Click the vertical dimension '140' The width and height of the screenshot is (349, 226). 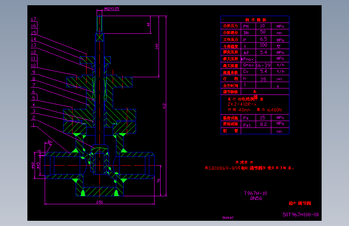(x=157, y=47)
